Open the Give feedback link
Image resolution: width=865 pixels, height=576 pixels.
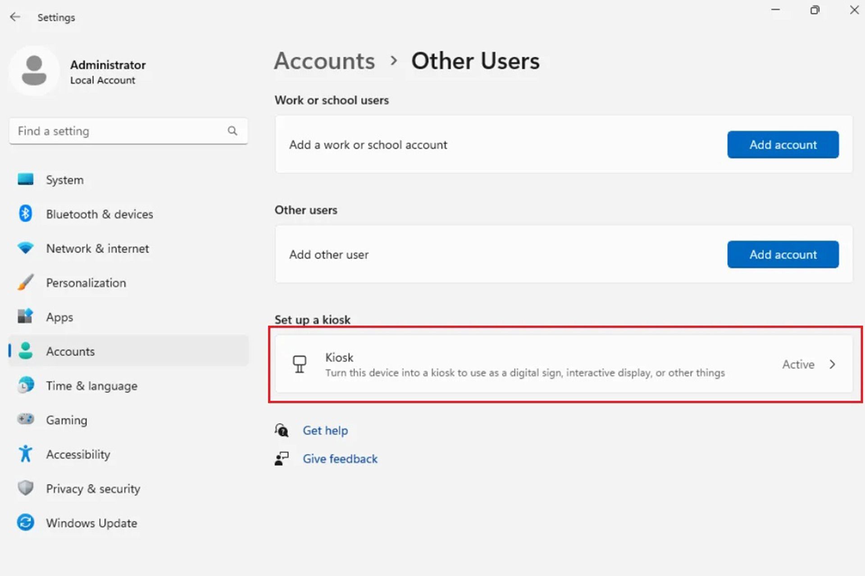click(x=340, y=459)
